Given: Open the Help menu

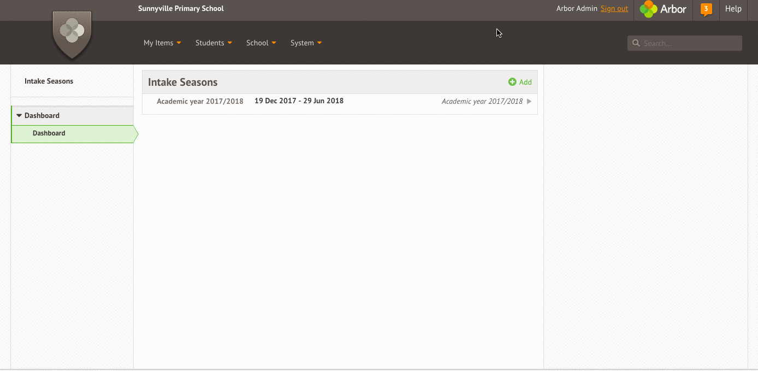Looking at the screenshot, I should tap(733, 9).
